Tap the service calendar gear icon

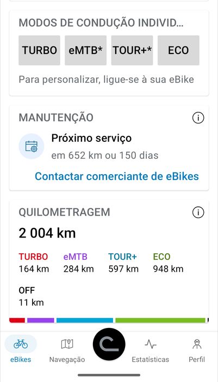coord(32,146)
